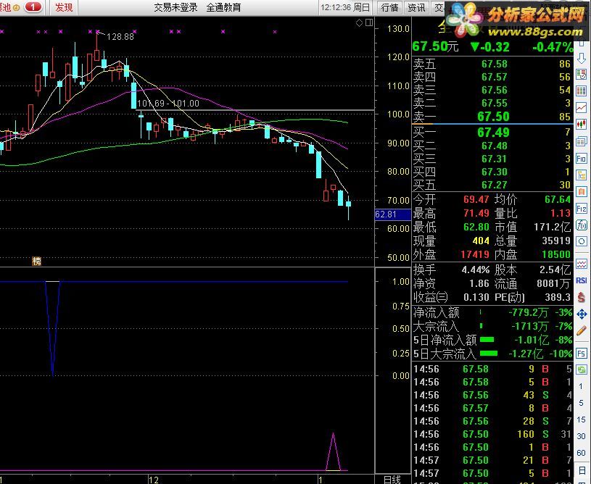Switch to candlestick K-line chart icon
This screenshot has height=484, width=591.
(x=582, y=124)
